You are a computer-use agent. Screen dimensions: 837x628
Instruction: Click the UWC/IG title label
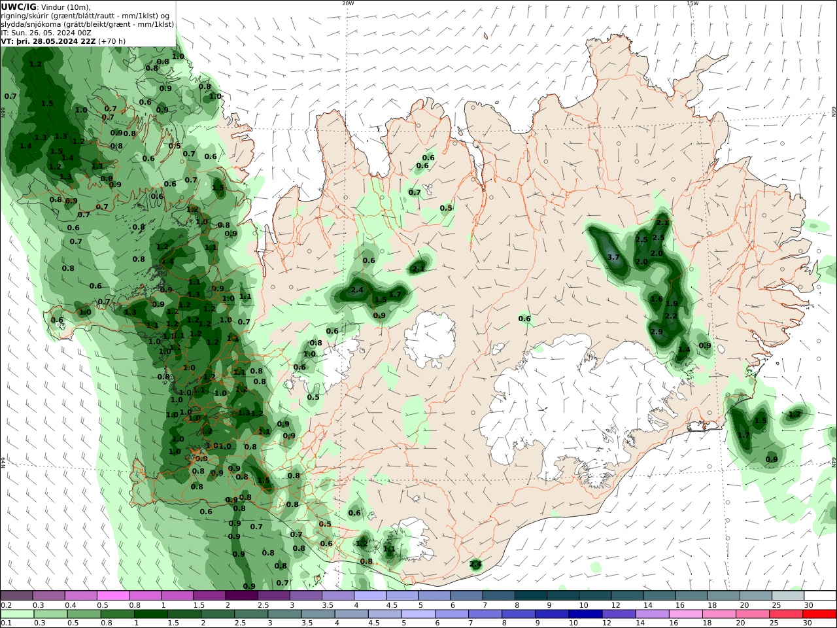[x=18, y=7]
